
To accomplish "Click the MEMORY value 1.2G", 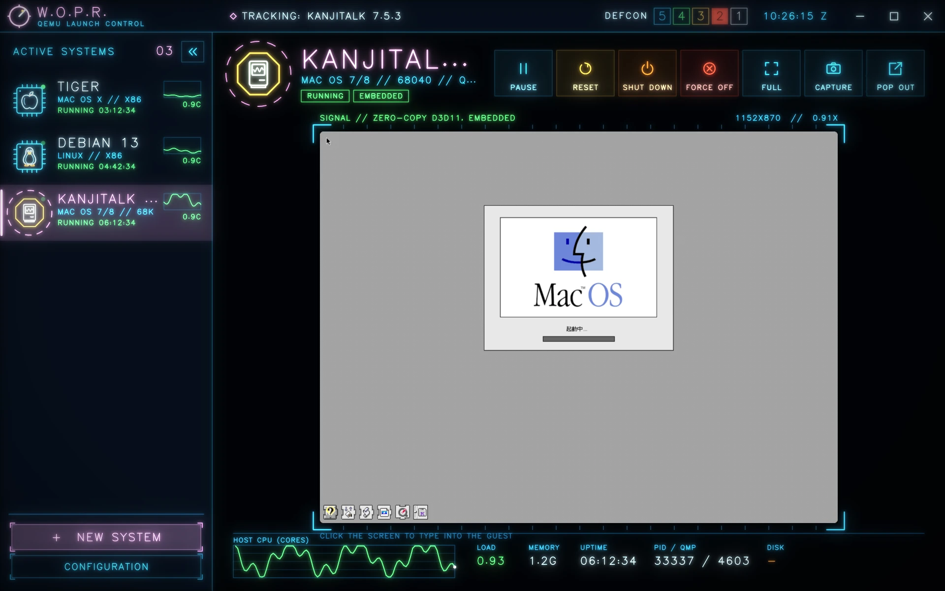I will 543,561.
